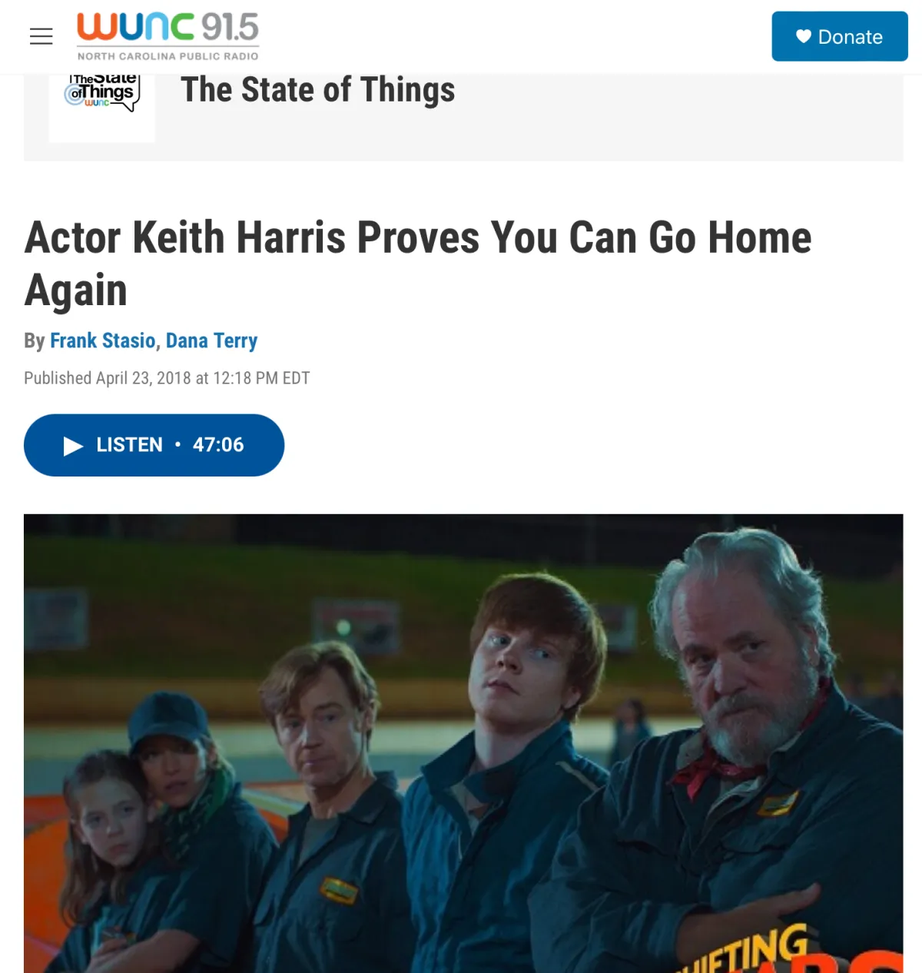Viewport: 922px width, 973px height.
Task: Play audio with the triangle play icon
Action: (73, 446)
